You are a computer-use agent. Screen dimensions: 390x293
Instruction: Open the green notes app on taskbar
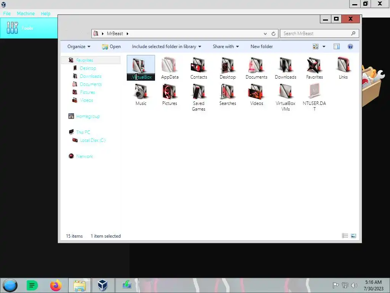(x=32, y=285)
